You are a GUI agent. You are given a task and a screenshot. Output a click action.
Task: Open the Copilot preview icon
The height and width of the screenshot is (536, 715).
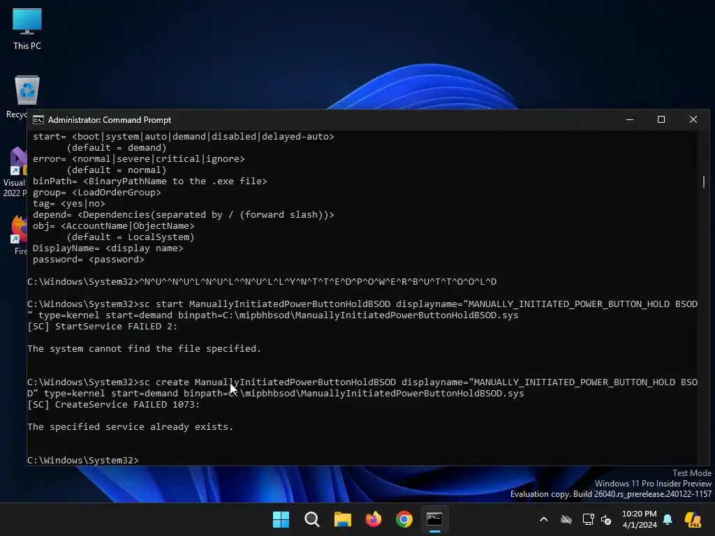(693, 519)
